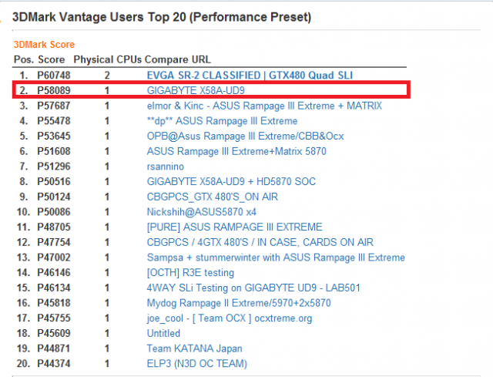Select score P51296 in row 7
This screenshot has height=377, width=493.
pos(54,167)
